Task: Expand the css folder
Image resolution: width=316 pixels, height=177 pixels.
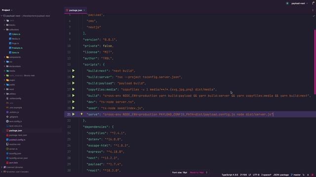Action: pos(4,61)
